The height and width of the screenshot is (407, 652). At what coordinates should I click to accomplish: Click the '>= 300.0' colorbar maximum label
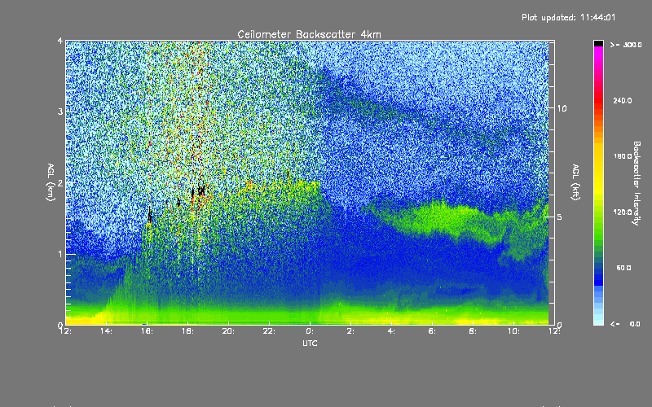click(x=626, y=45)
